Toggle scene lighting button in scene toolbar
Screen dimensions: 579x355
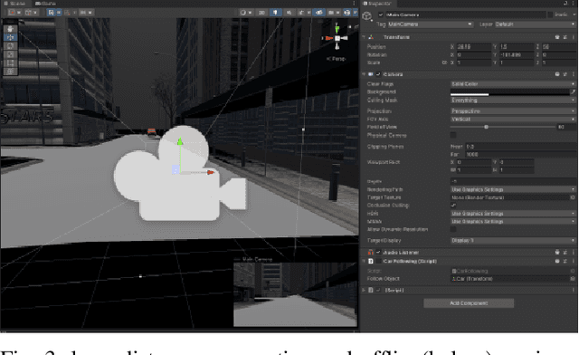click(275, 13)
